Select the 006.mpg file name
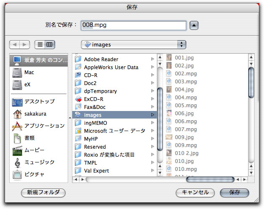This screenshot has width=264, height=209. (x=186, y=121)
